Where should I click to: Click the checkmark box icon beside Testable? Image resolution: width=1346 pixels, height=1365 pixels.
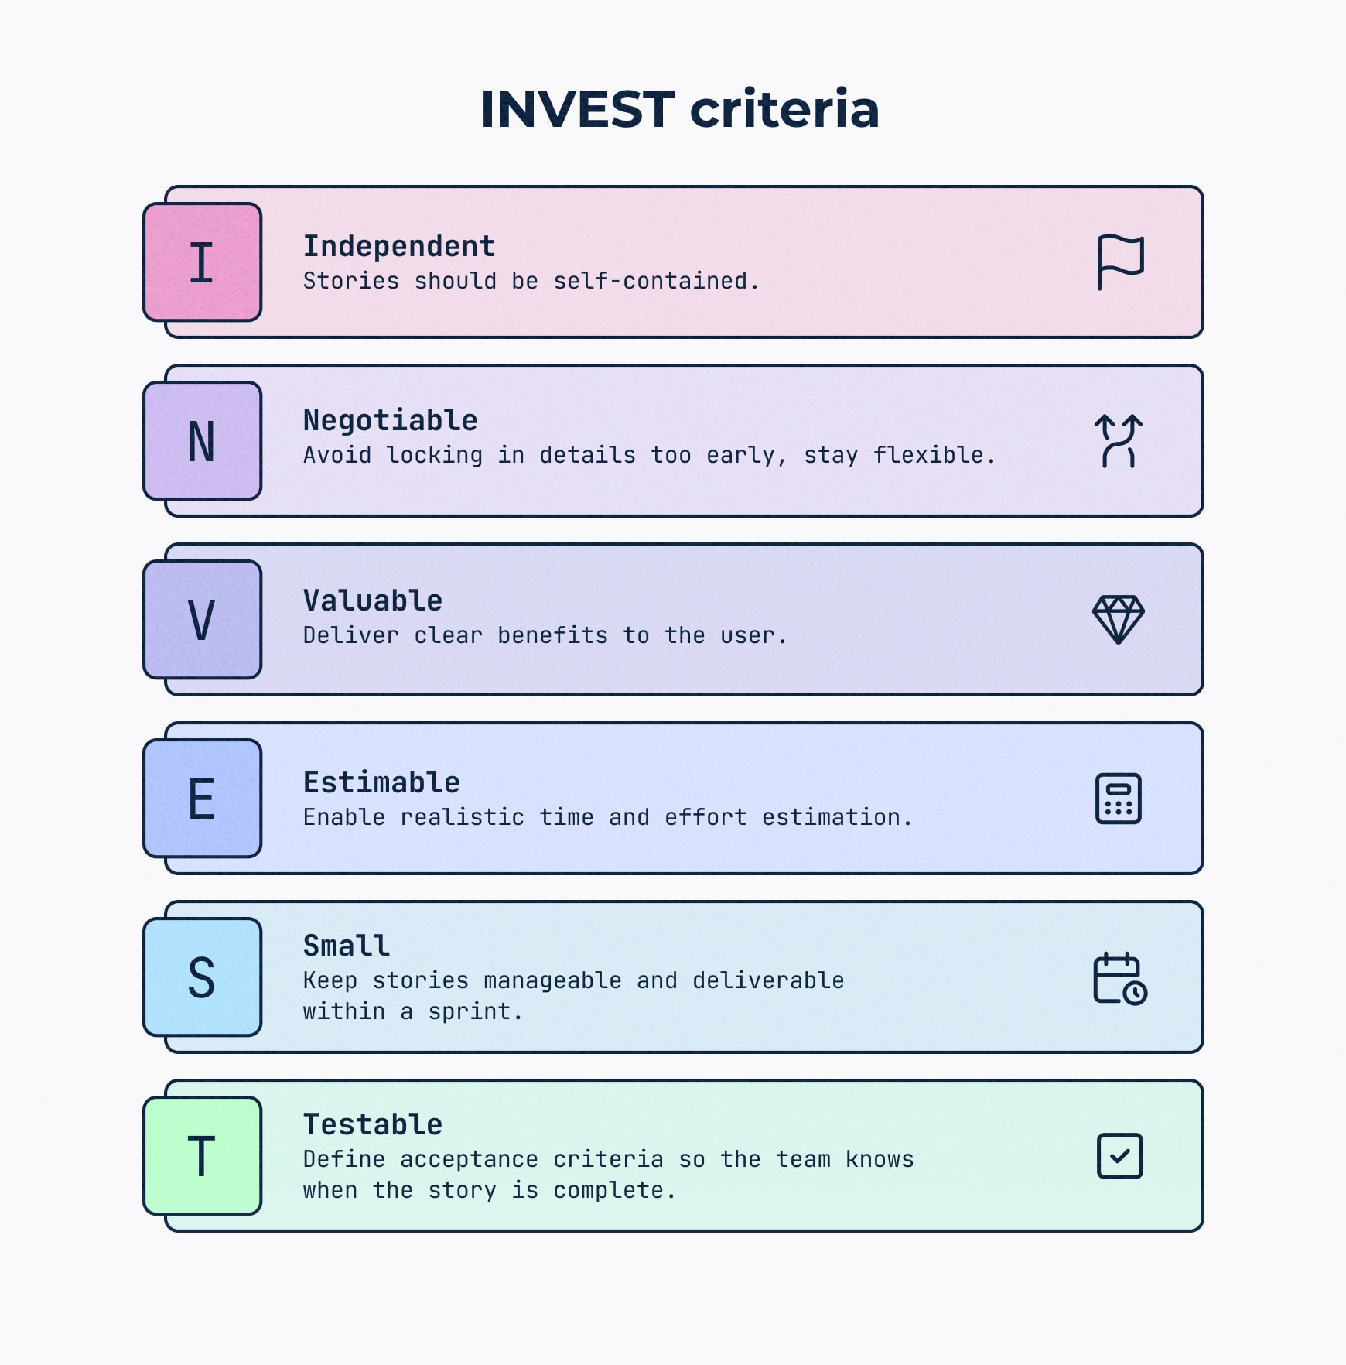1119,1156
